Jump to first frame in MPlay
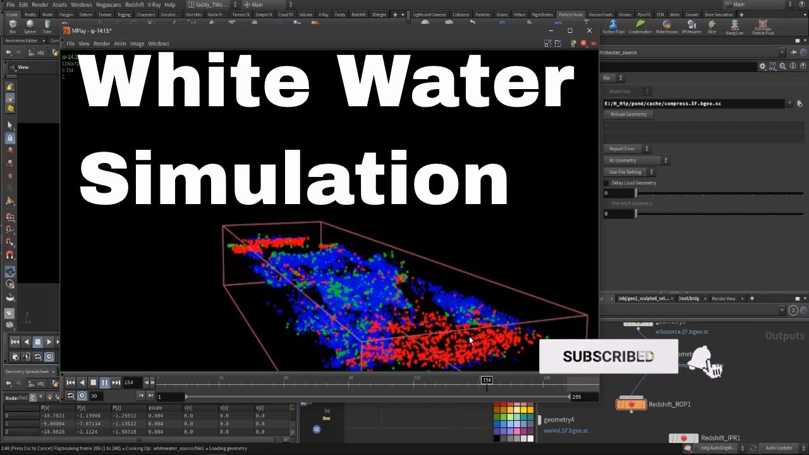The image size is (809, 455). coord(71,382)
